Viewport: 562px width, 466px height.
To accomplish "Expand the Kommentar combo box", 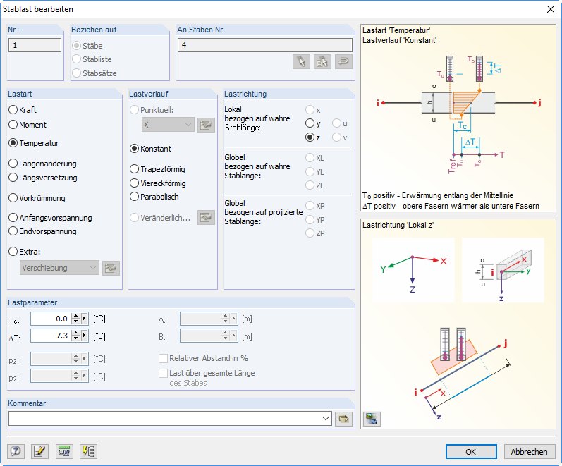I will click(x=326, y=419).
